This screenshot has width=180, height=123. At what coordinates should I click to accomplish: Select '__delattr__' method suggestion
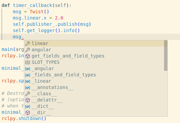coord(94,100)
